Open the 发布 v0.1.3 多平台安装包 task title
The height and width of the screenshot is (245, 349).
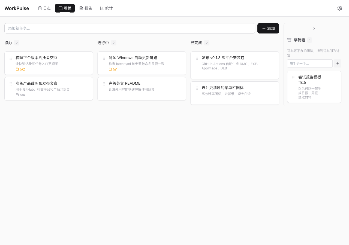click(x=223, y=58)
